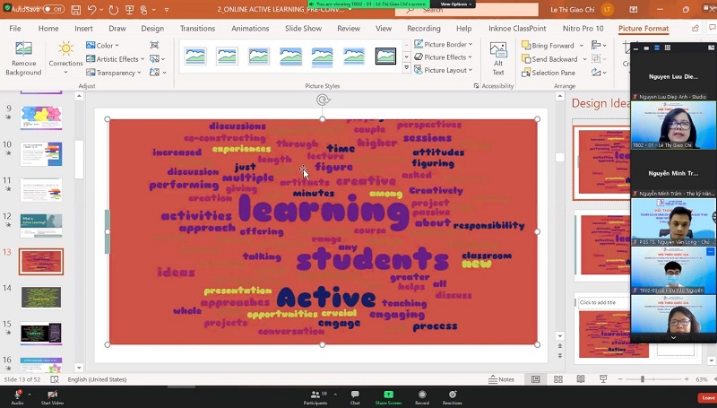
Task: Open the Zoom Participants list
Action: (315, 395)
